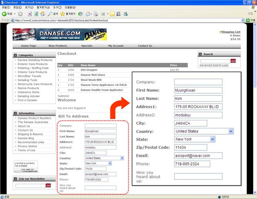
Task: Open the Advanced Search Logic link
Action: click(x=214, y=65)
